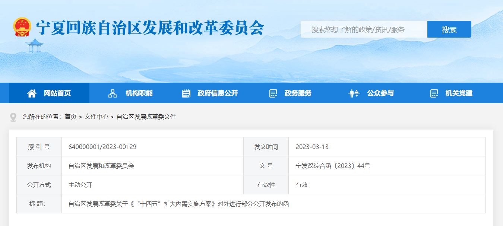Click the location pin icon in breadcrumb
This screenshot has width=503, height=226.
[x=13, y=117]
